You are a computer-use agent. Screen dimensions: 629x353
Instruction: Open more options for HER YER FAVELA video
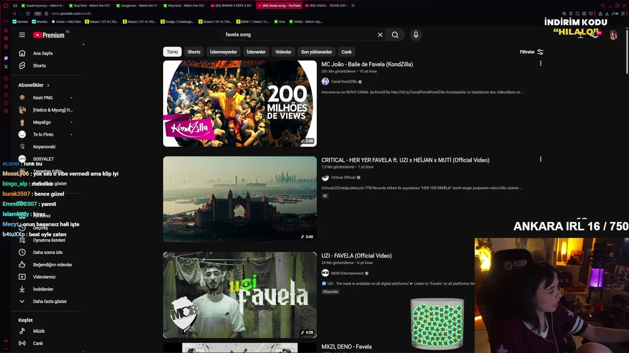click(541, 159)
